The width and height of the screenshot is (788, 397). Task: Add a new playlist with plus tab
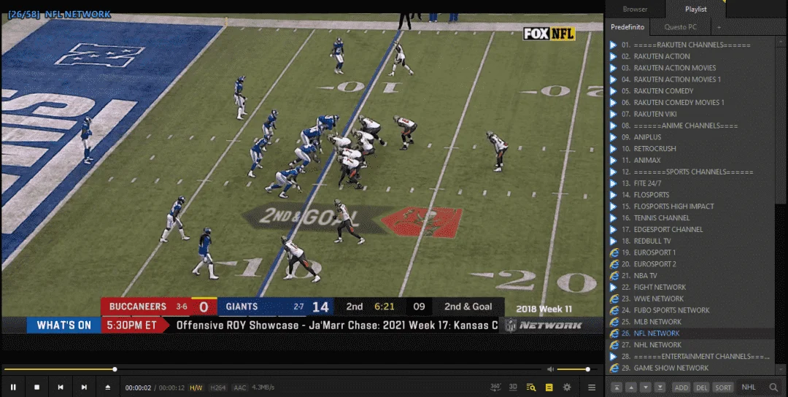click(719, 27)
